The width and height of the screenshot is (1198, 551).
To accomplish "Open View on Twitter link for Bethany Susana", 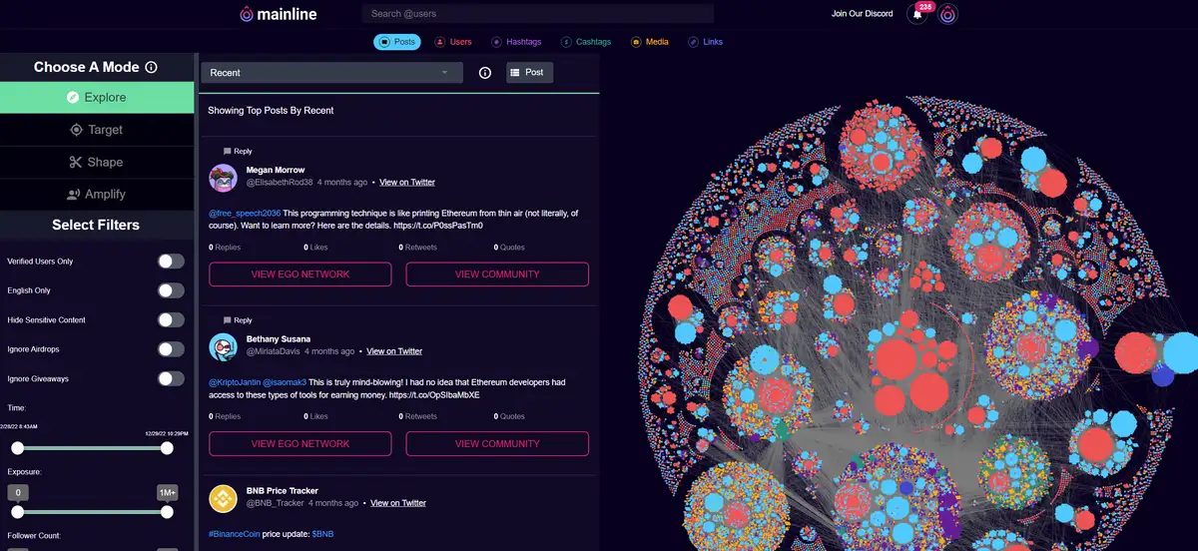I will point(394,351).
